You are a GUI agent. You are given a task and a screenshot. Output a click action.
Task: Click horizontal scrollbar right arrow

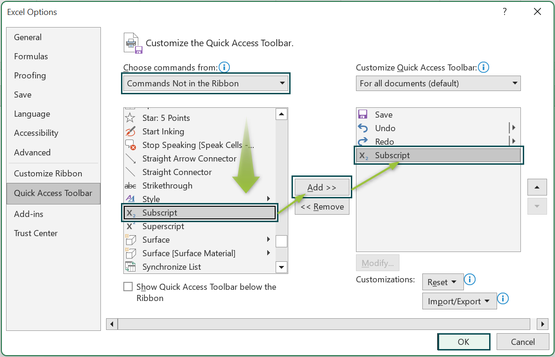(542, 324)
